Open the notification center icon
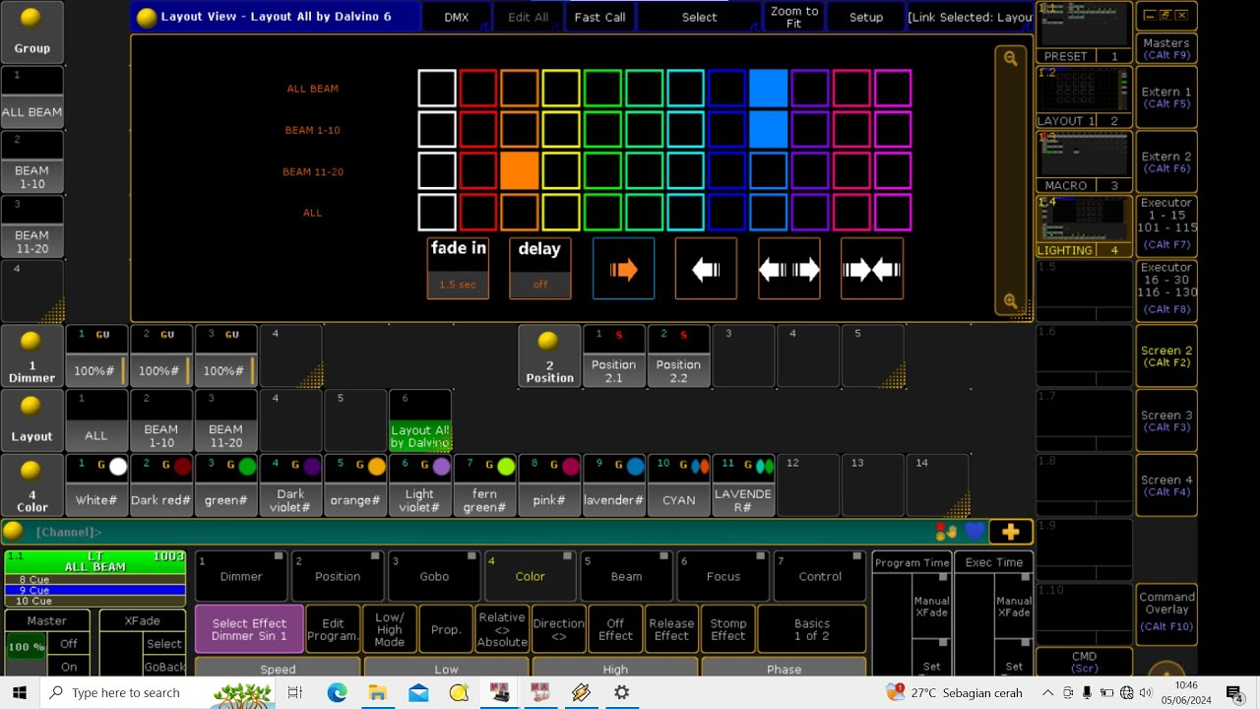Image resolution: width=1260 pixels, height=709 pixels. pyautogui.click(x=1234, y=692)
